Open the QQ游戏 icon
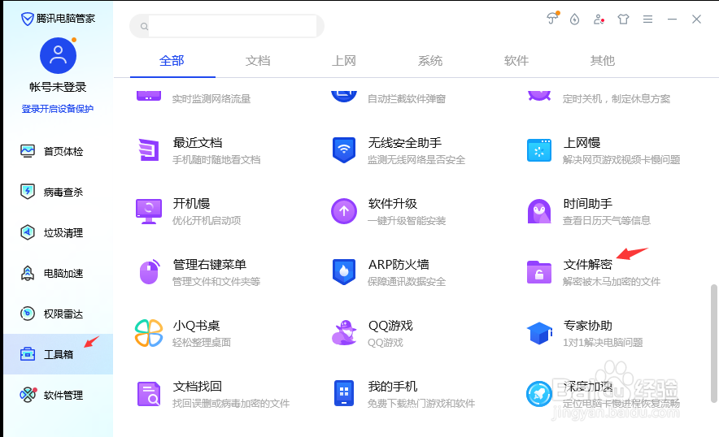The image size is (719, 437). coord(344,332)
